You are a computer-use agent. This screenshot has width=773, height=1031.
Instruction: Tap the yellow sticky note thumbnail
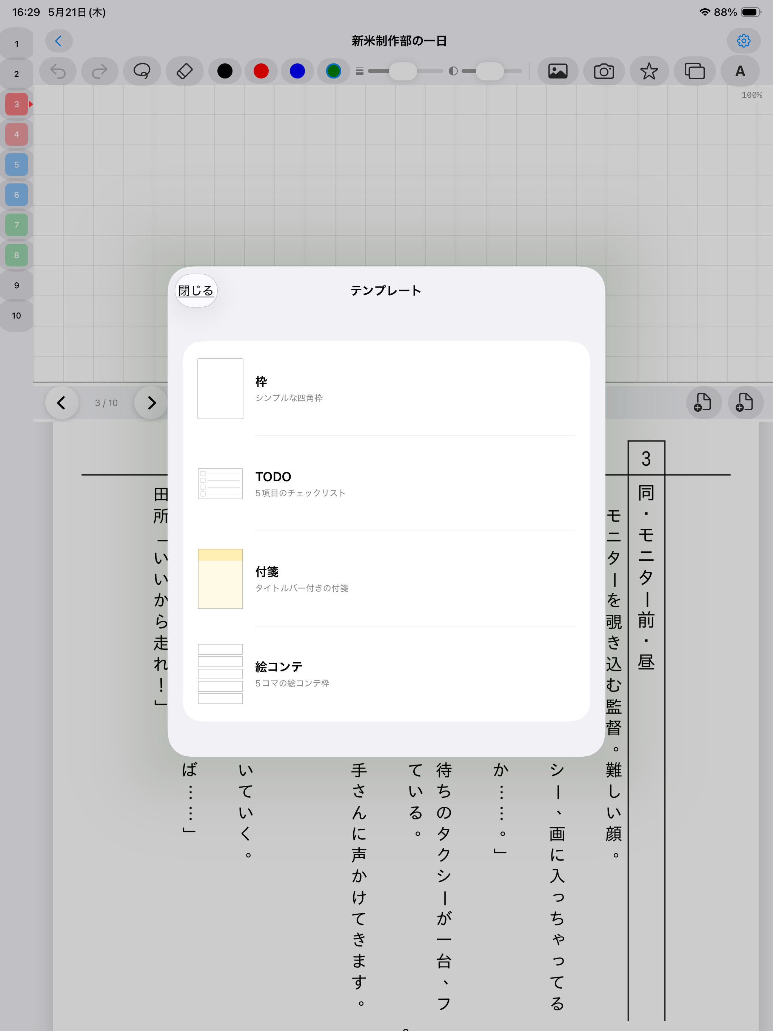(x=220, y=579)
